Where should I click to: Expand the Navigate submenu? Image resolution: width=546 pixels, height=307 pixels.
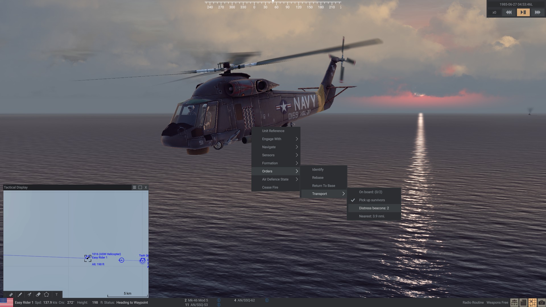[276, 147]
